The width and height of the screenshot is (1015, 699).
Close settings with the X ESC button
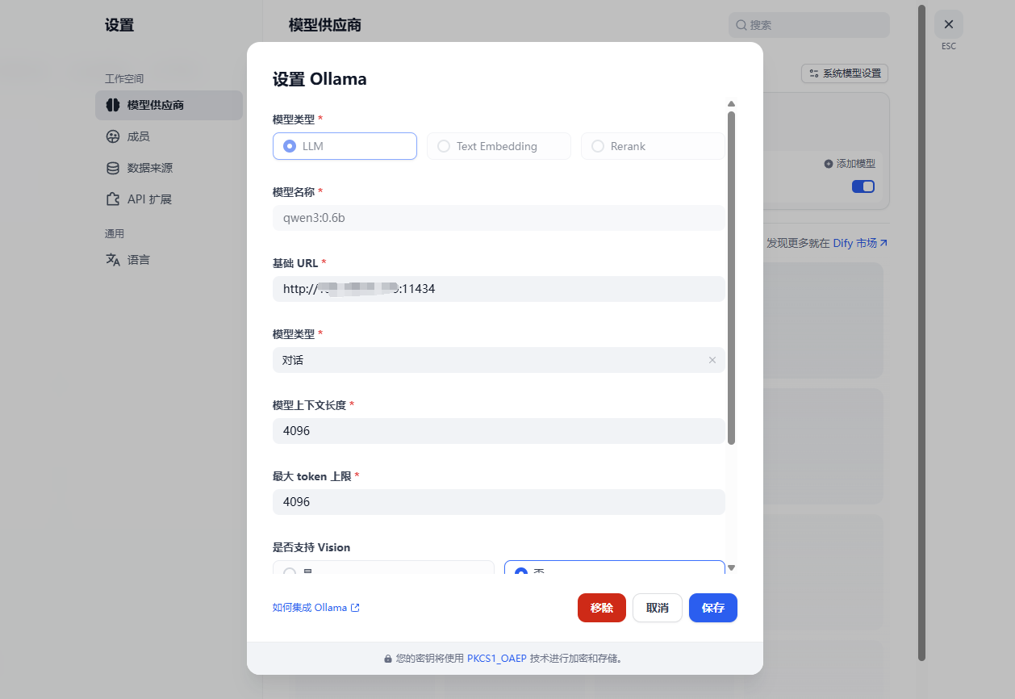949,24
